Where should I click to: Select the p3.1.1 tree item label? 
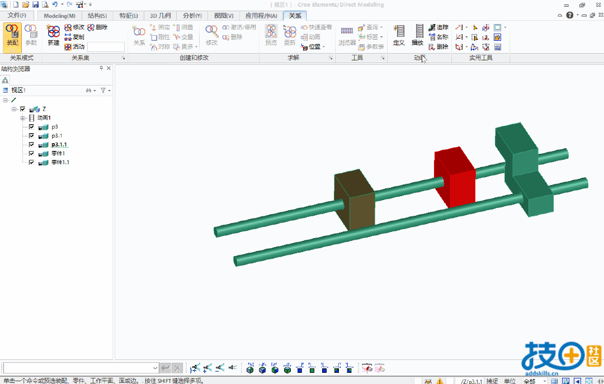coord(59,144)
